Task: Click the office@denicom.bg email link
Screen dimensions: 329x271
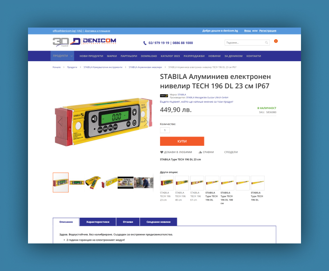Action: click(x=64, y=31)
